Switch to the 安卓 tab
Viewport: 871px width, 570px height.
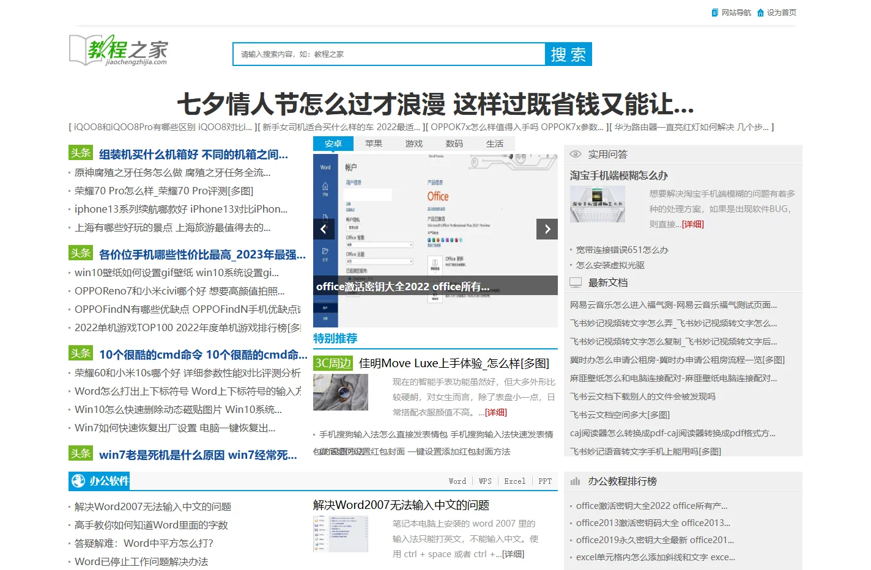(x=333, y=144)
